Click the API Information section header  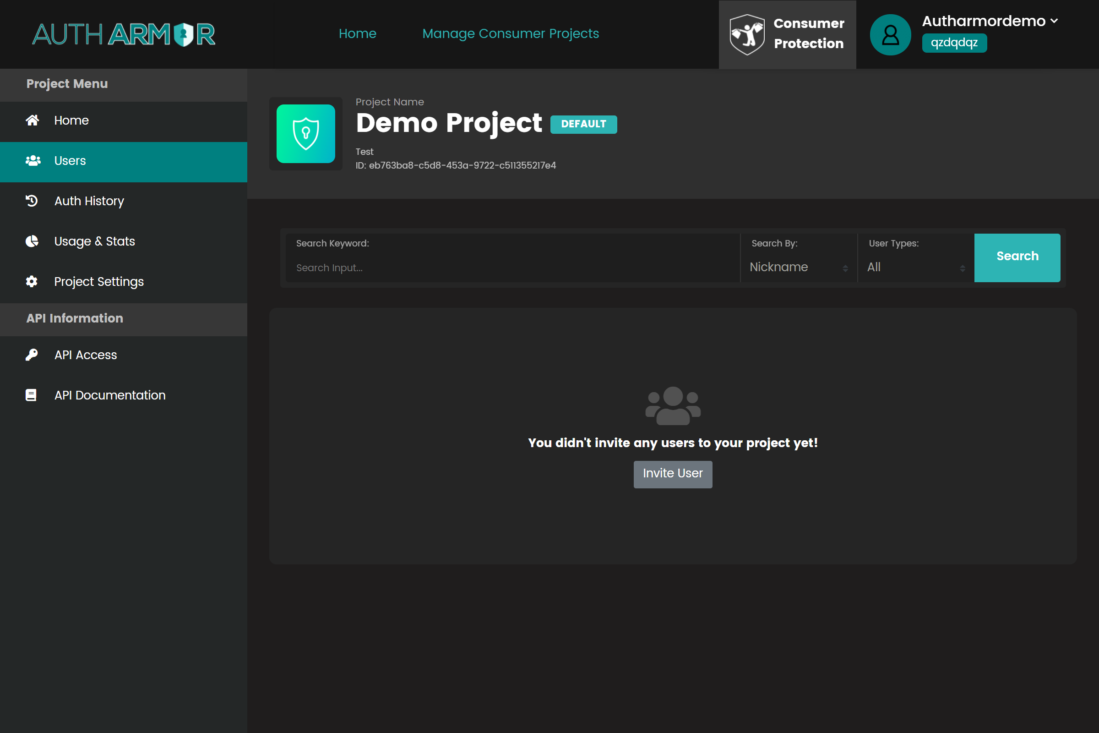(123, 319)
